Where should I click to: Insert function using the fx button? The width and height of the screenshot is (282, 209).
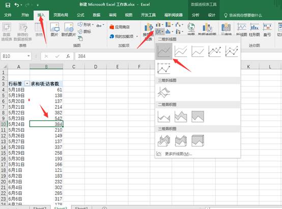[x=68, y=56]
